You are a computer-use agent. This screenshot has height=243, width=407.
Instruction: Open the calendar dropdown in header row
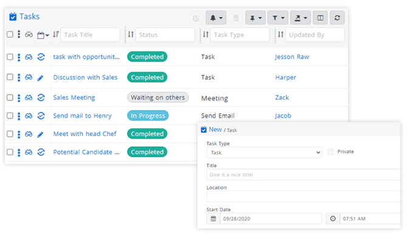click(x=43, y=35)
